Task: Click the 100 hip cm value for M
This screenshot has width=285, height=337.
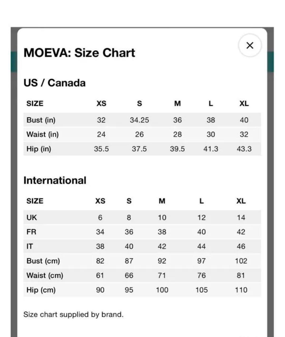Action: [162, 290]
